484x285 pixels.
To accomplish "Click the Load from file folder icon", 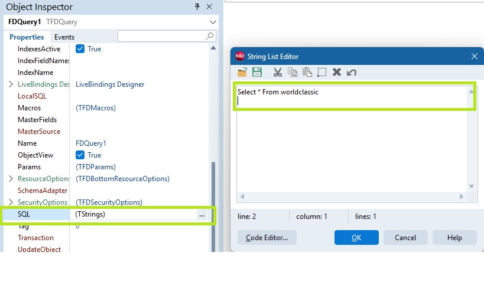I will coord(242,73).
